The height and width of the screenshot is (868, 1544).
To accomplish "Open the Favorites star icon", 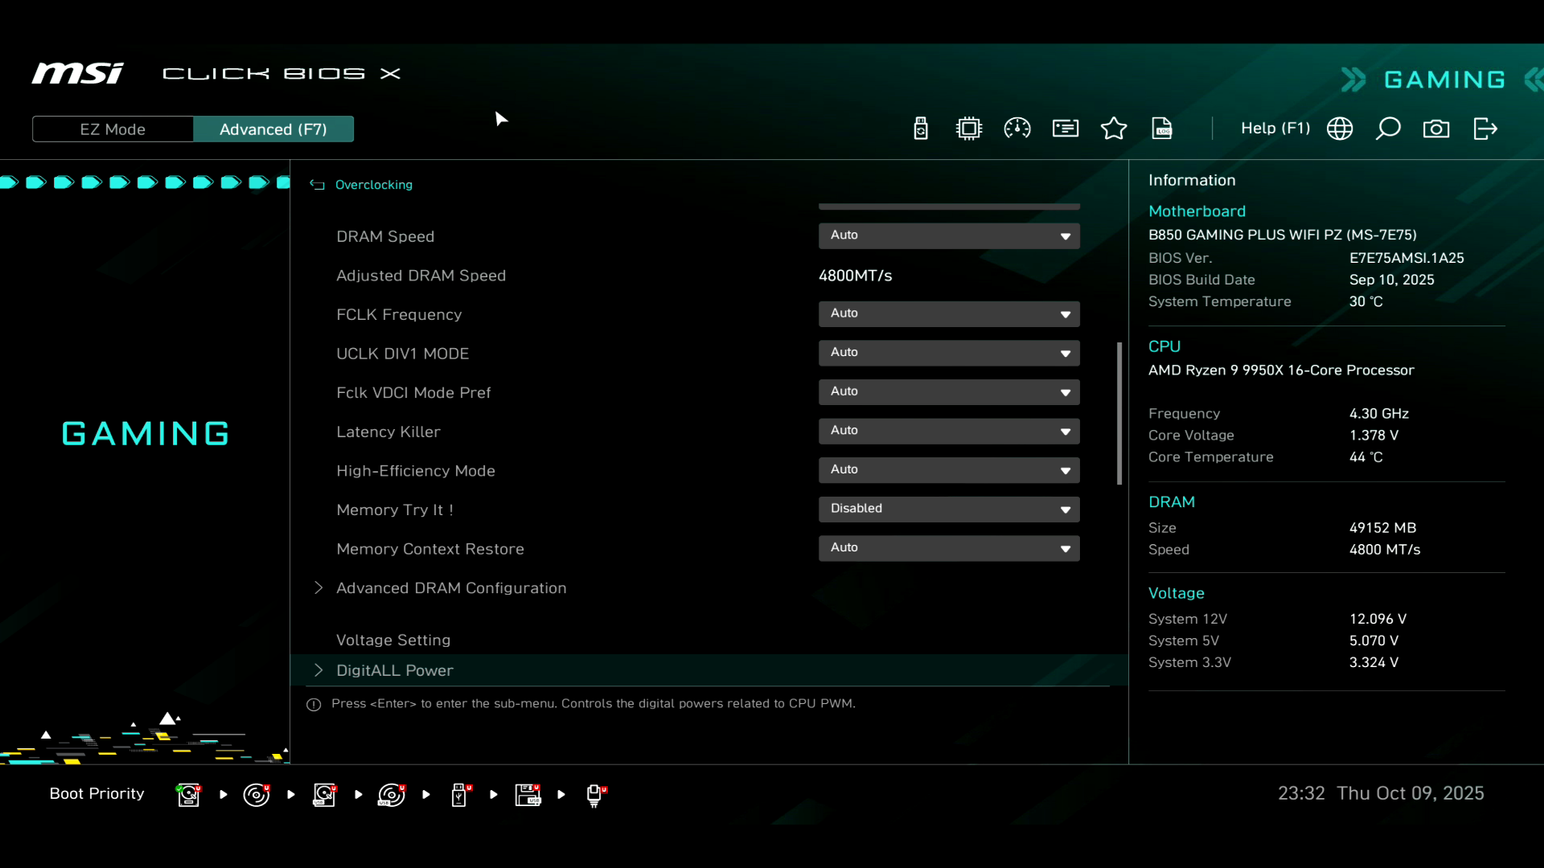I will [1114, 129].
